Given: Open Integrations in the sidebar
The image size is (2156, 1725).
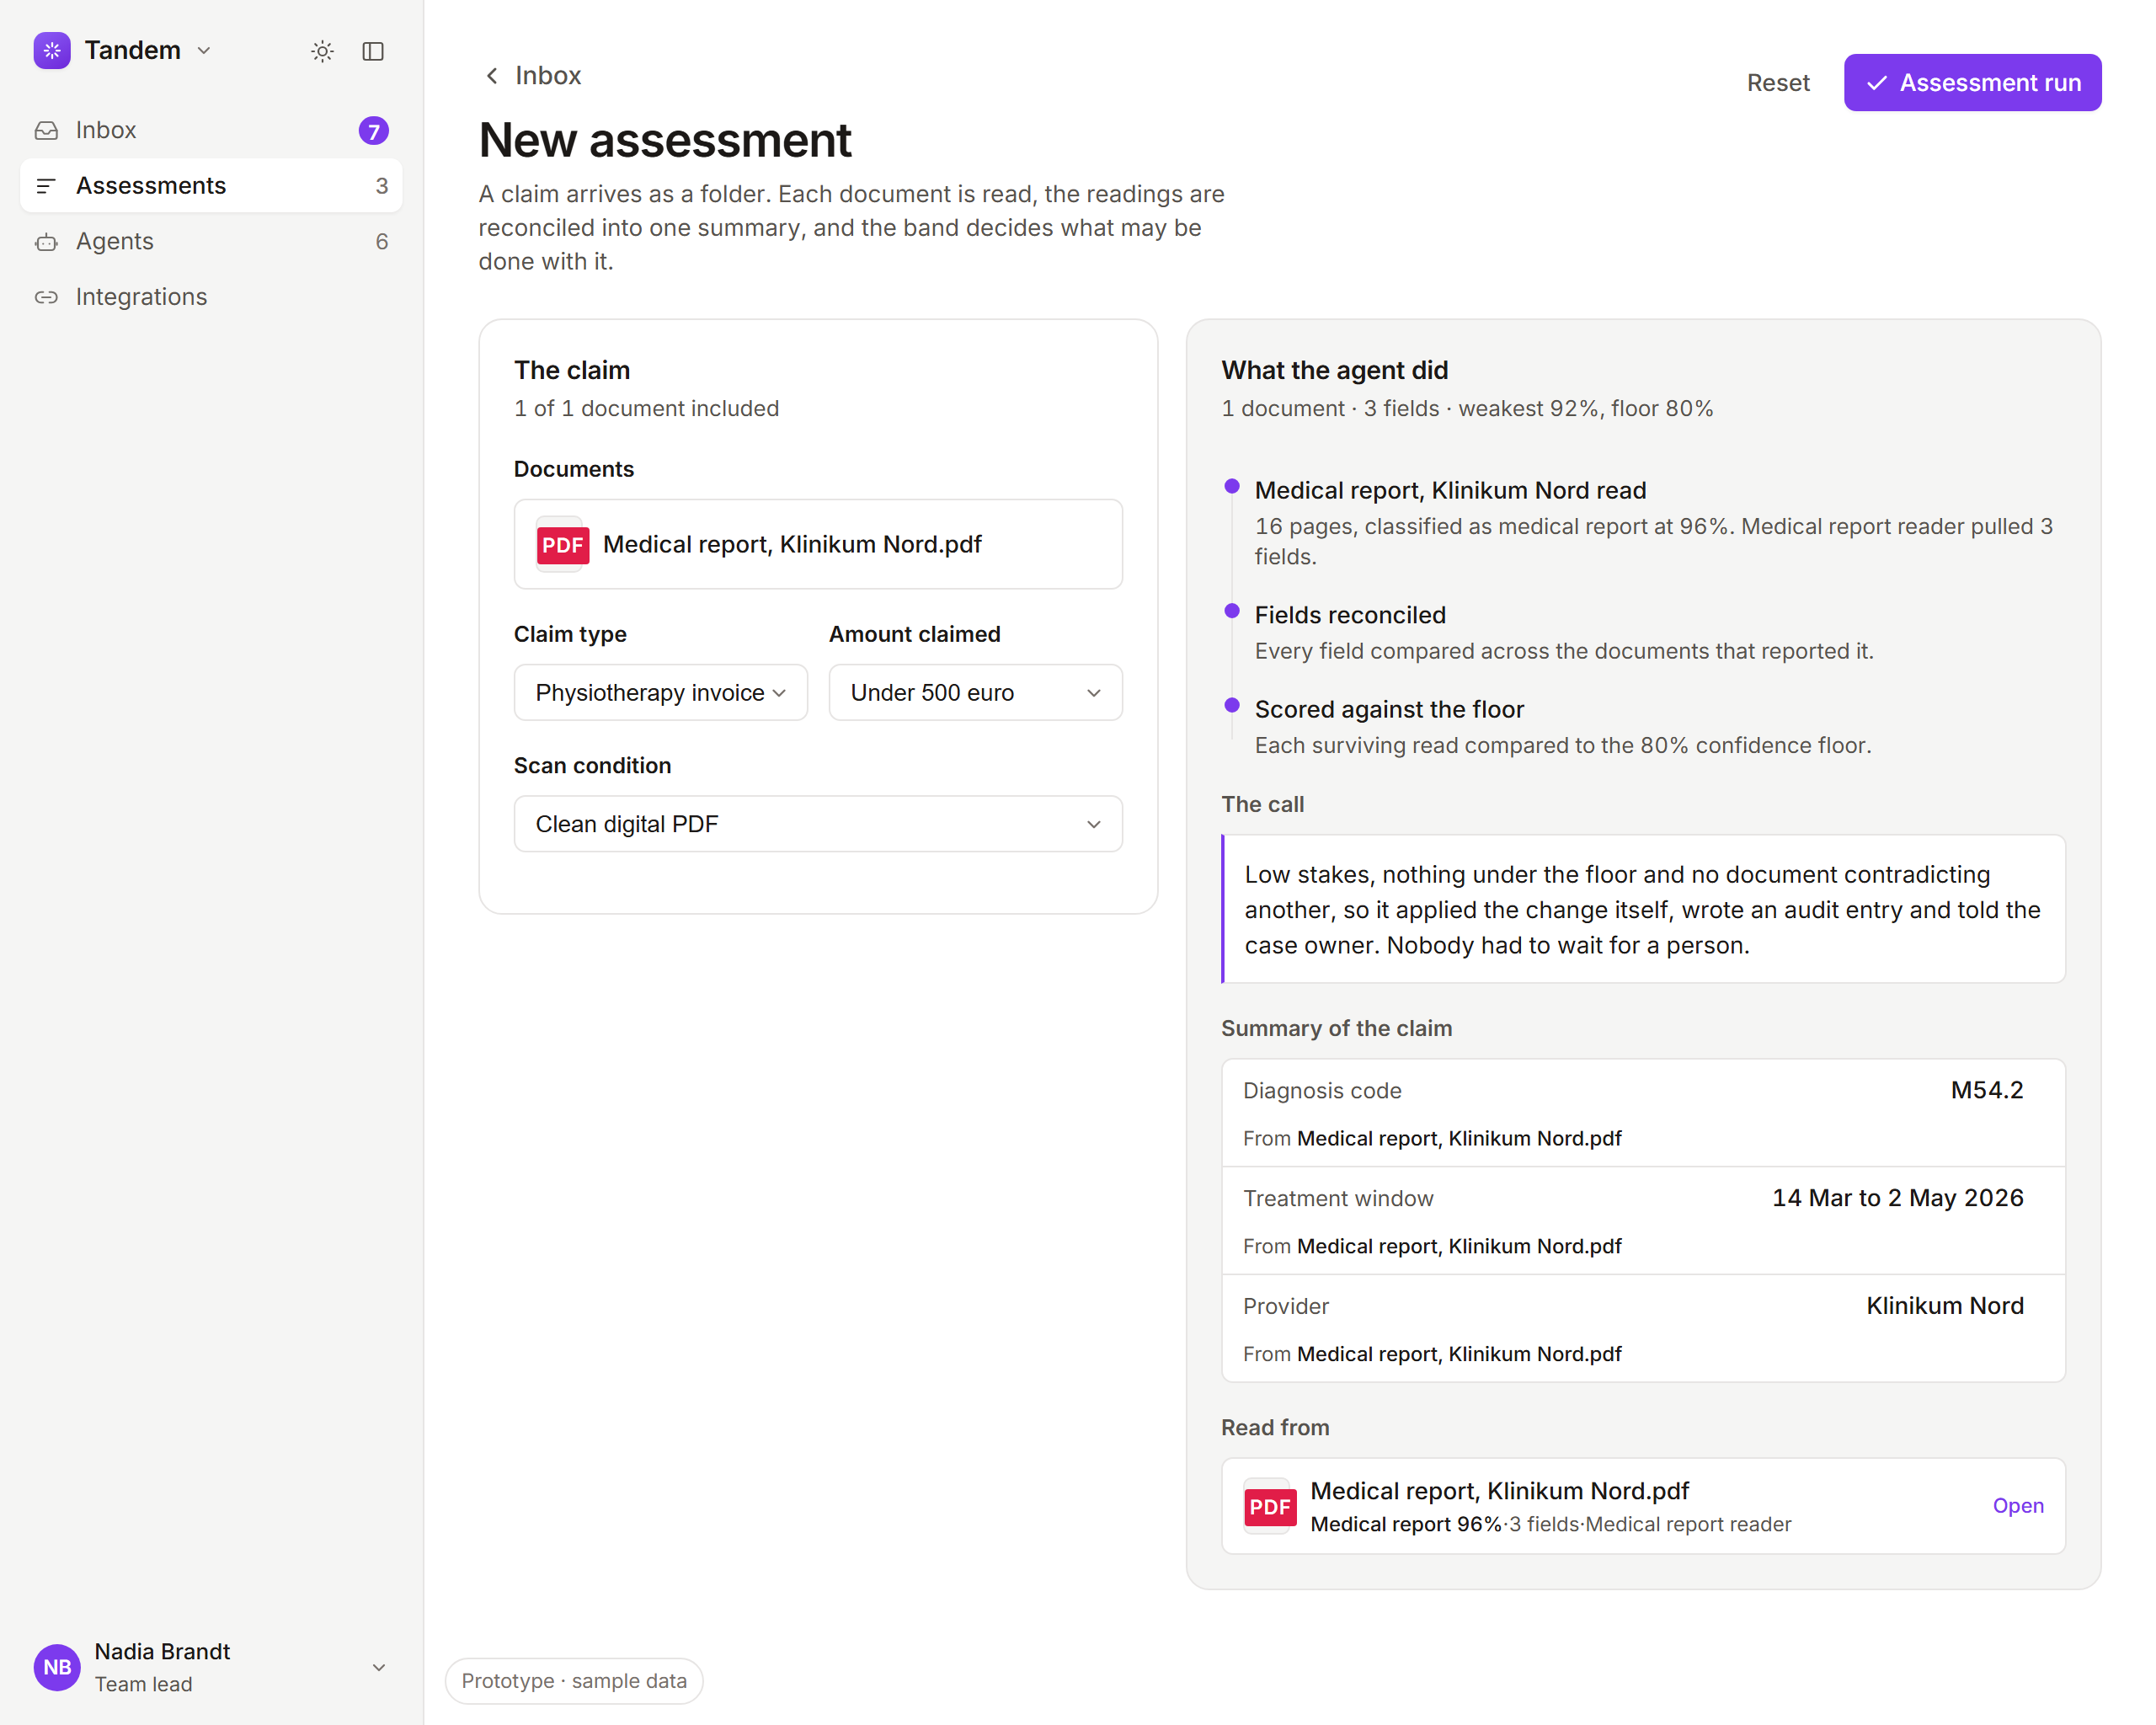Looking at the screenshot, I should tap(211, 297).
